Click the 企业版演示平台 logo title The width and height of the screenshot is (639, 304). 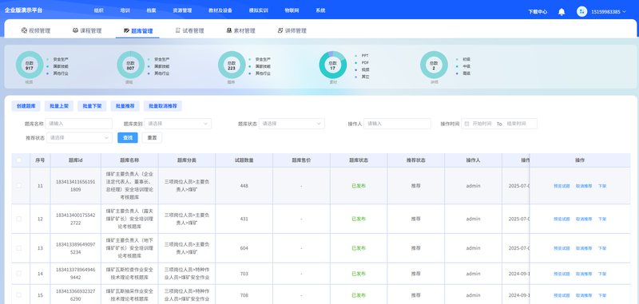click(x=23, y=10)
